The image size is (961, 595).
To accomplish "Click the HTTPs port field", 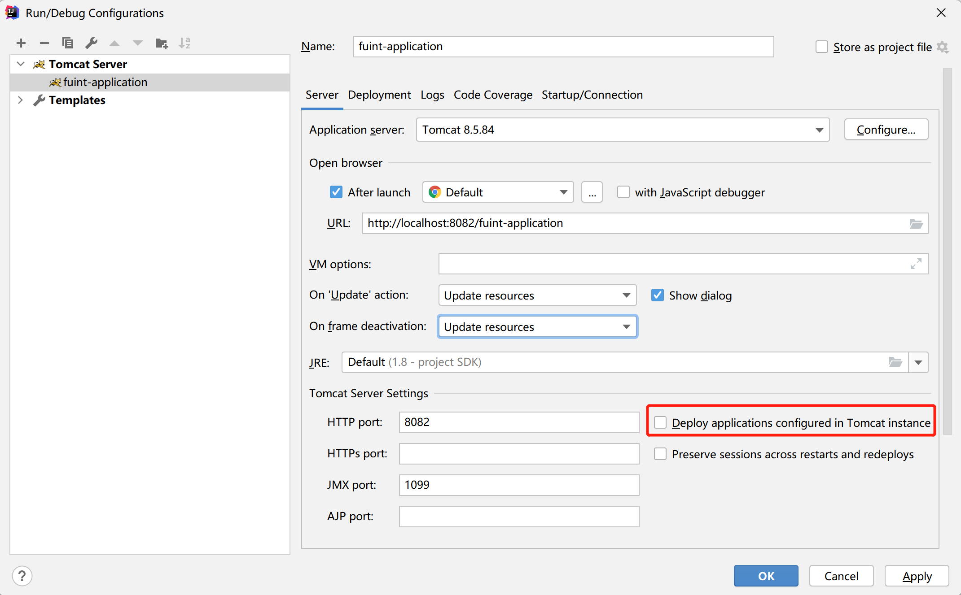I will (x=519, y=454).
